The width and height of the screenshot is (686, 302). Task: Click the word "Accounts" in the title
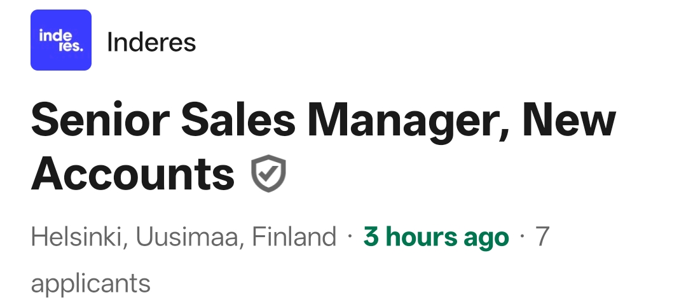[x=133, y=175]
